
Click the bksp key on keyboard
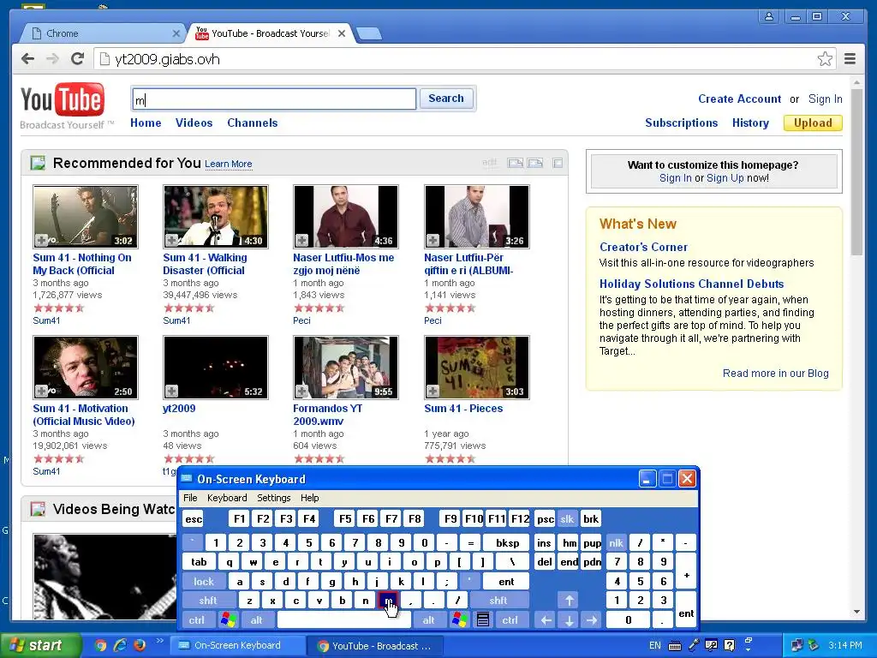point(507,542)
